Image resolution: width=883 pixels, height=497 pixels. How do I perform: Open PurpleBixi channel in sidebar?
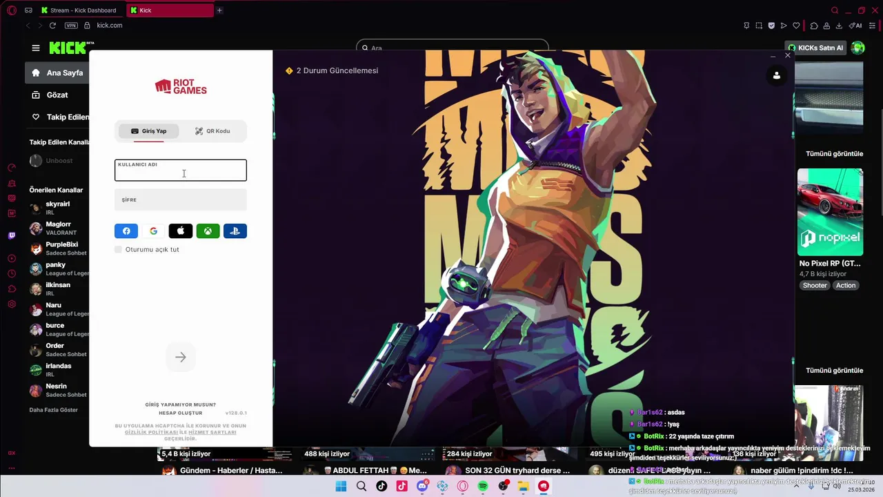(59, 248)
